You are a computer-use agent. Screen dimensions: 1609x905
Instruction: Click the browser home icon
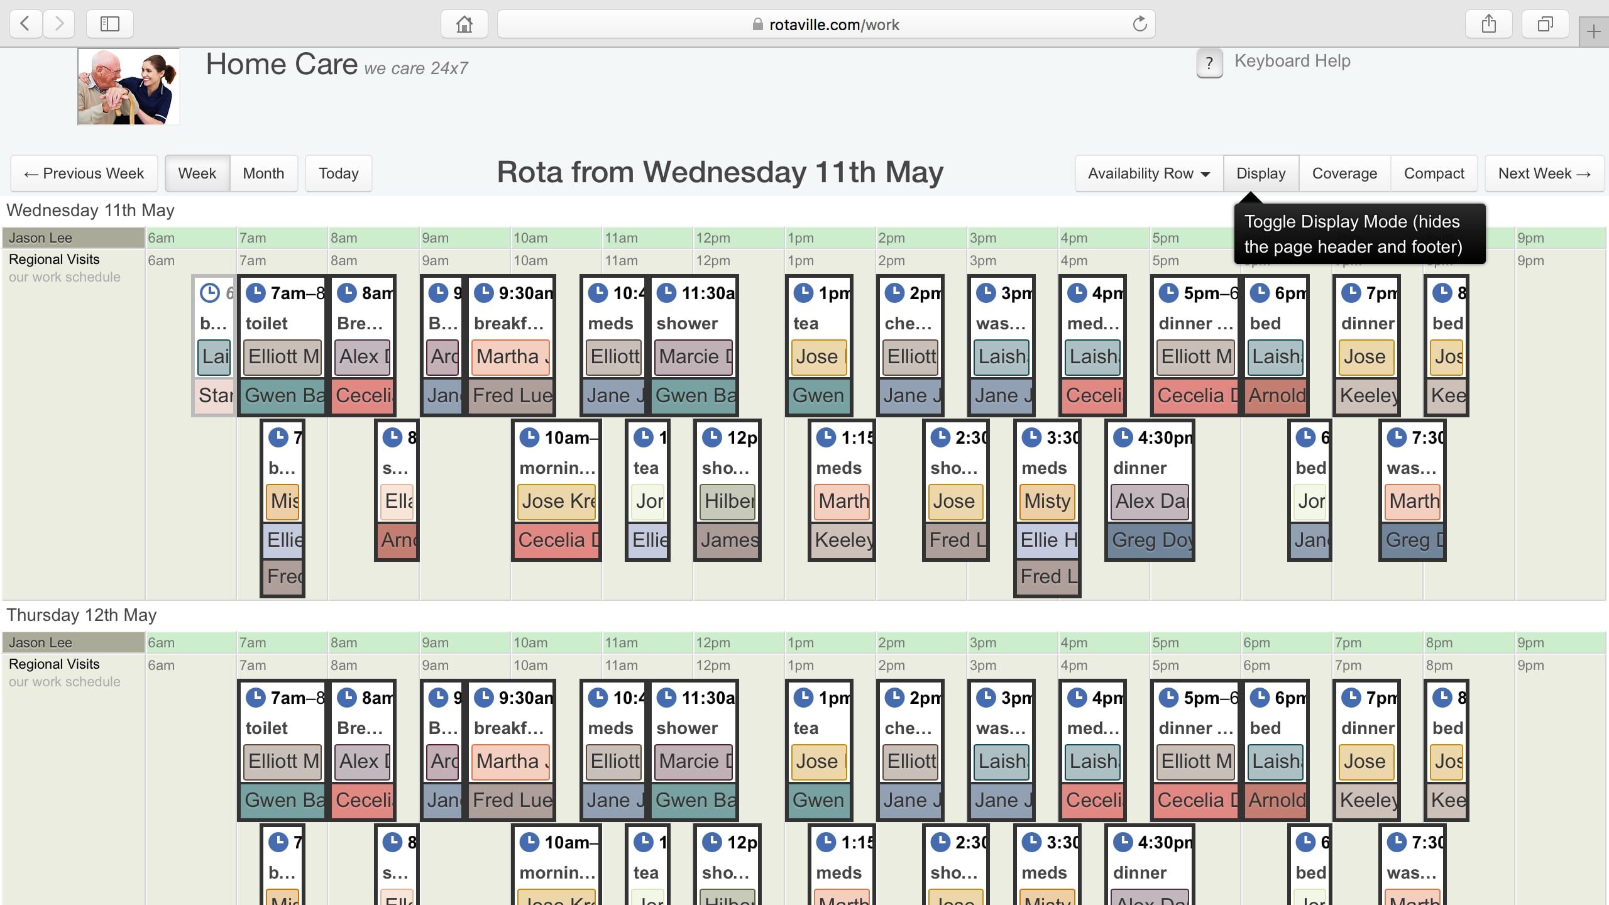[464, 24]
